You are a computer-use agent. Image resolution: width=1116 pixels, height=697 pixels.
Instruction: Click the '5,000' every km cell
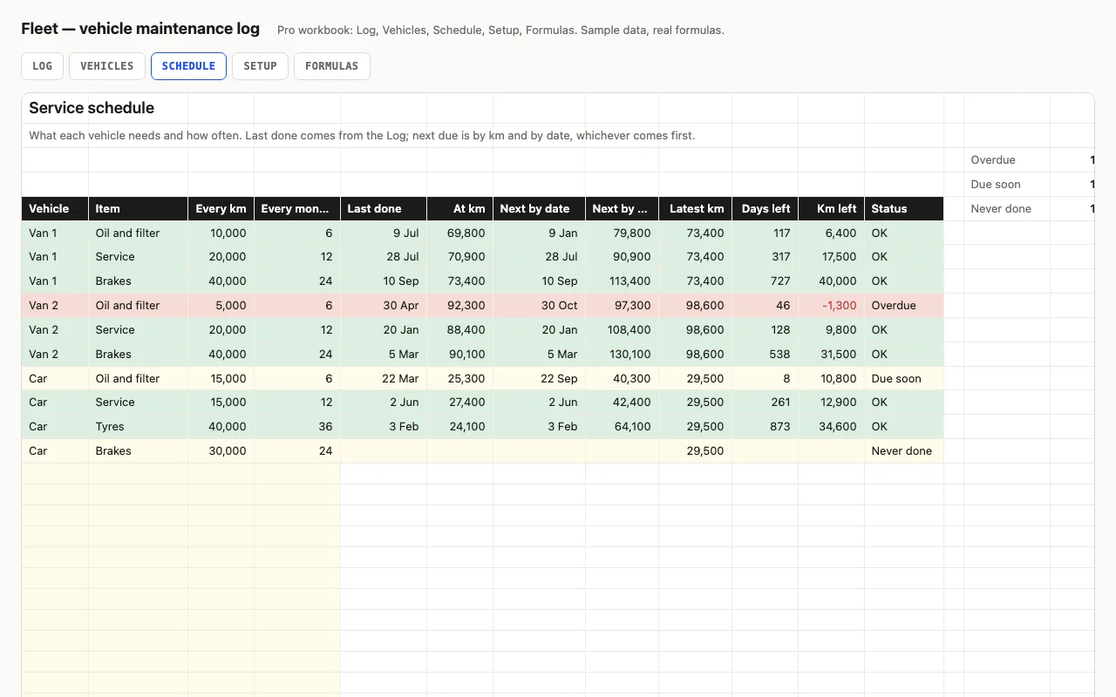(221, 306)
